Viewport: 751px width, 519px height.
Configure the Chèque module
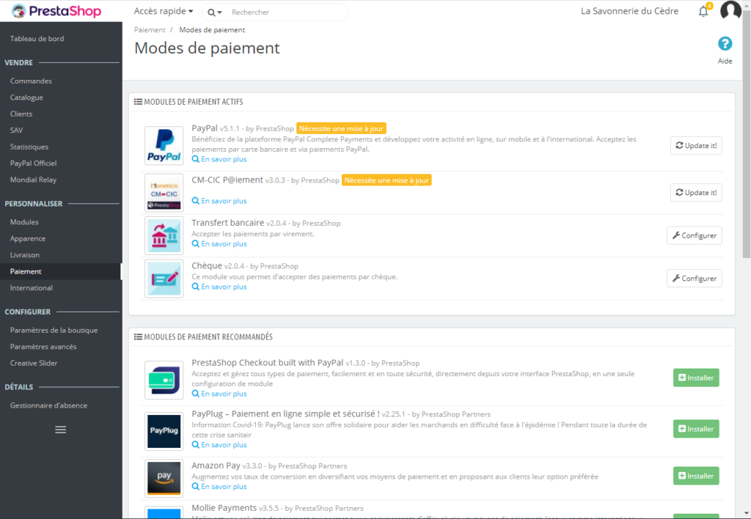pyautogui.click(x=694, y=279)
